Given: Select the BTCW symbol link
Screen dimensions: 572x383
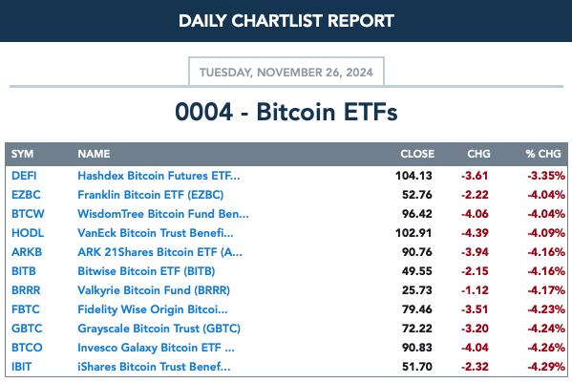Looking at the screenshot, I should pyautogui.click(x=28, y=214).
